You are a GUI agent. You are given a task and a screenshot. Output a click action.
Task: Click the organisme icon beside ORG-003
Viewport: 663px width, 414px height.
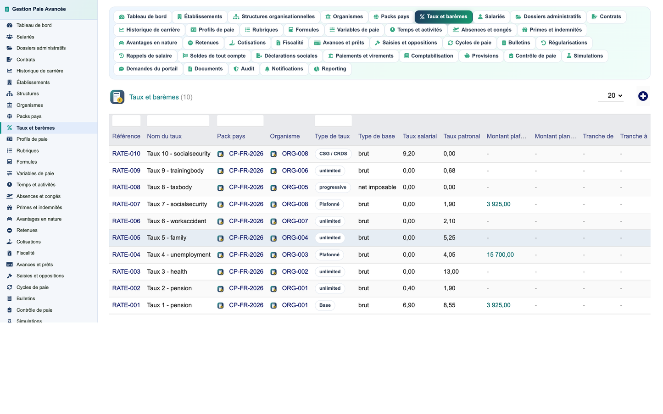click(273, 255)
